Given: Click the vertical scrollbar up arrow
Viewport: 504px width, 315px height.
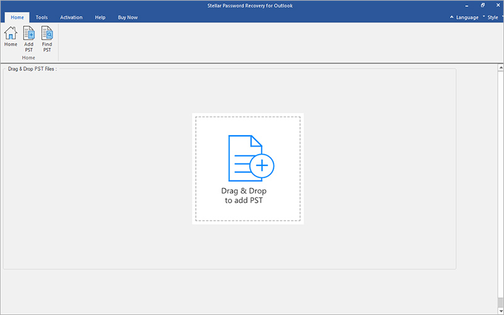Looking at the screenshot, I should (501, 67).
